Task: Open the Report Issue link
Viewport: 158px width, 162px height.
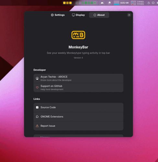Action: click(x=79, y=126)
